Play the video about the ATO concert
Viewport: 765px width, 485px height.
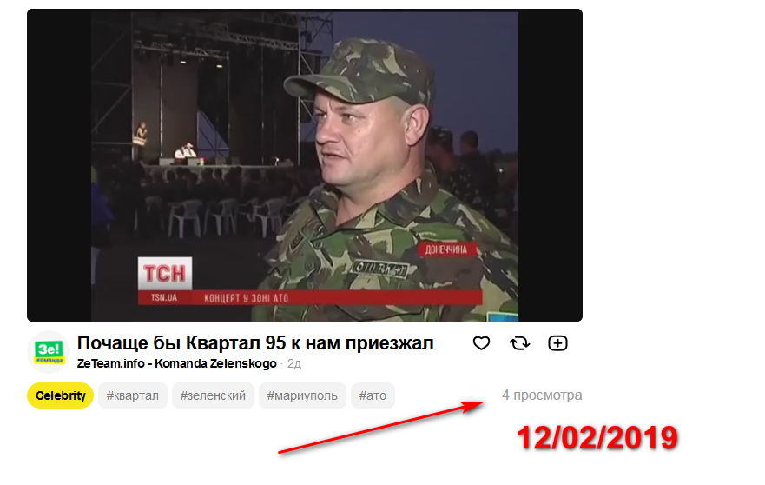pos(305,165)
